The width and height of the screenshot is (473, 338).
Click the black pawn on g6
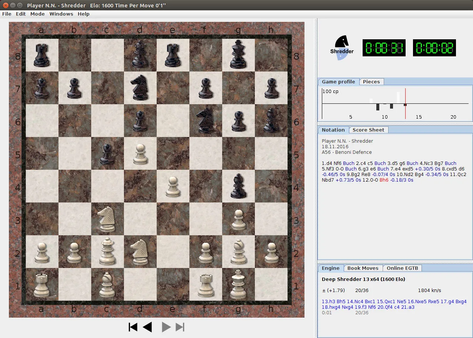tap(238, 121)
